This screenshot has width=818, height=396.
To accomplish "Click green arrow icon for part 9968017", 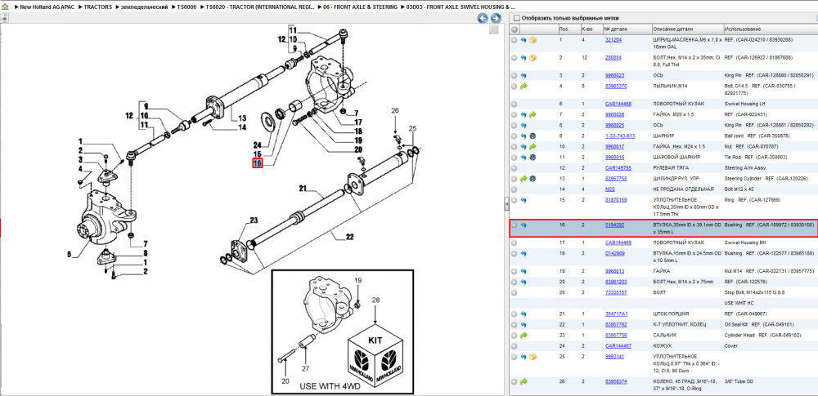I will pos(533,147).
